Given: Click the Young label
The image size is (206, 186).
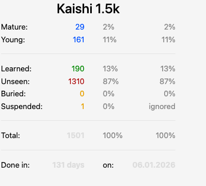Looking at the screenshot, I should (x=13, y=40).
